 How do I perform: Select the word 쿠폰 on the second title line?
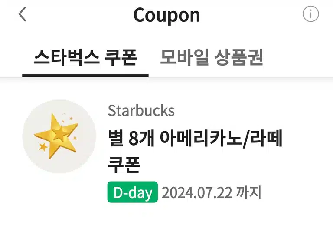(124, 165)
